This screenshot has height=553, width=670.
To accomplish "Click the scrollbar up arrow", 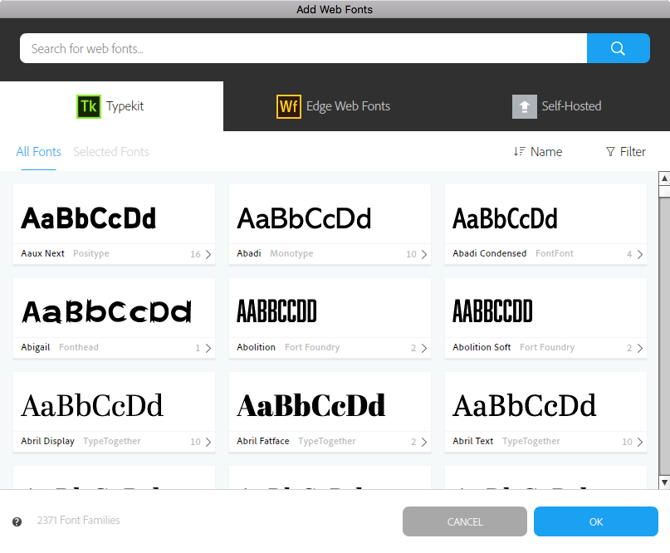I will coord(664,179).
